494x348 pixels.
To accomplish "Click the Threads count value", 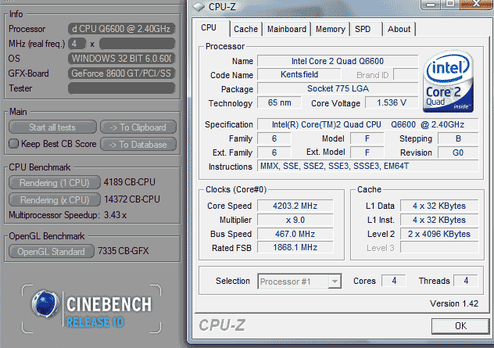I will pyautogui.click(x=466, y=281).
